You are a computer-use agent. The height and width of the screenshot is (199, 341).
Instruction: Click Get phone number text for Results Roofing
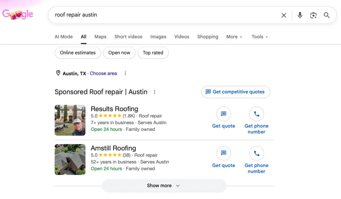coord(257,129)
